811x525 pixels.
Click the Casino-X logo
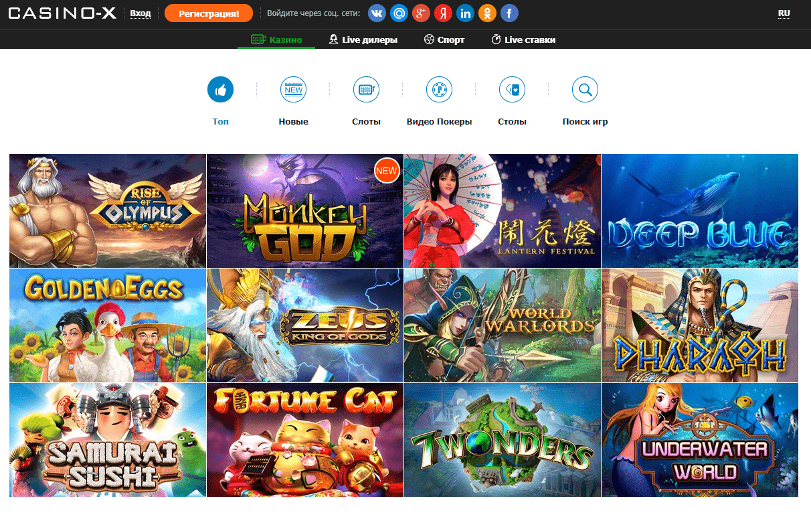(62, 12)
